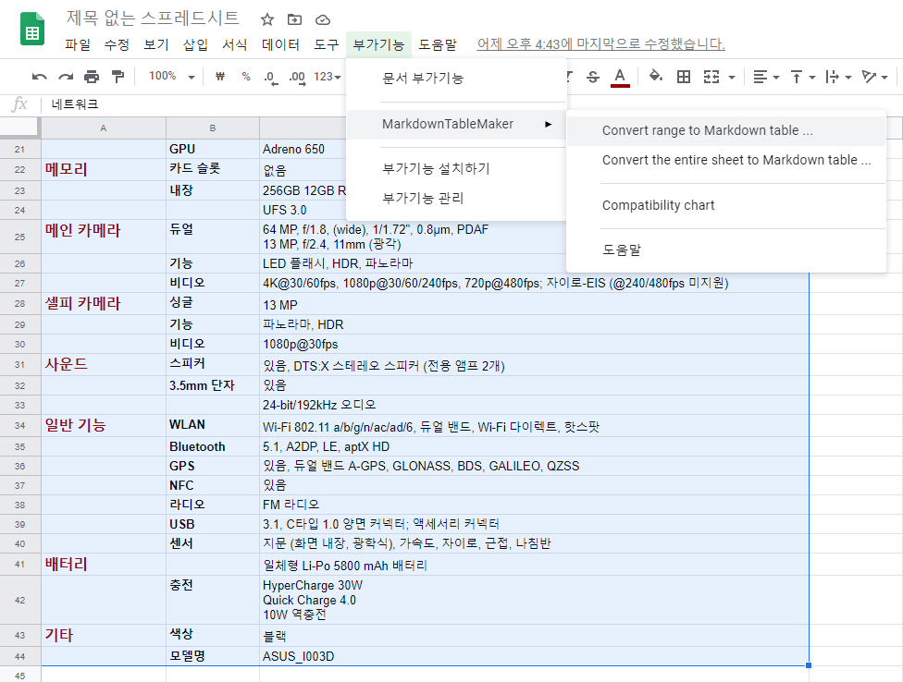Apply strikethrough formatting

(x=592, y=77)
